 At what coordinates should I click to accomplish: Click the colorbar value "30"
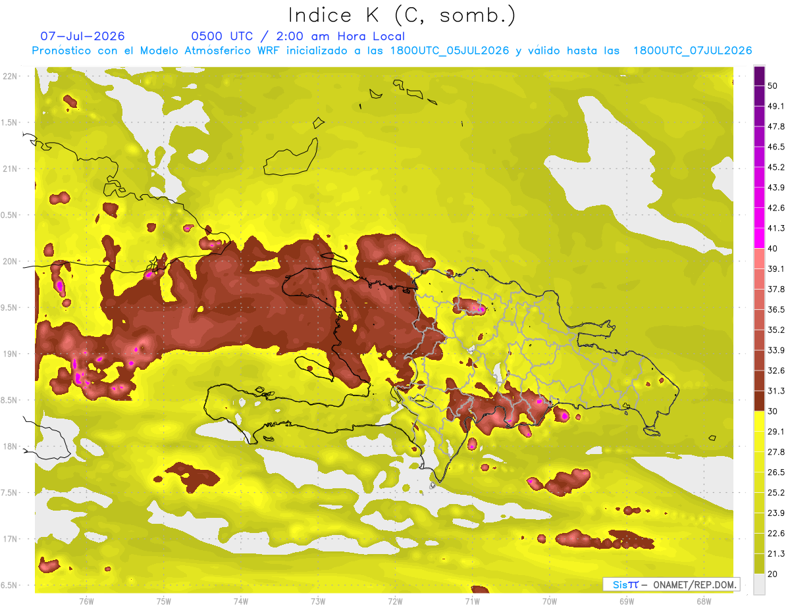point(773,411)
